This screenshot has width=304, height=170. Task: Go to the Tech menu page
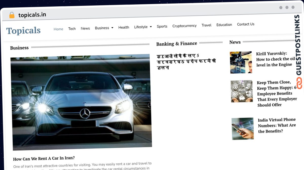[72, 29]
